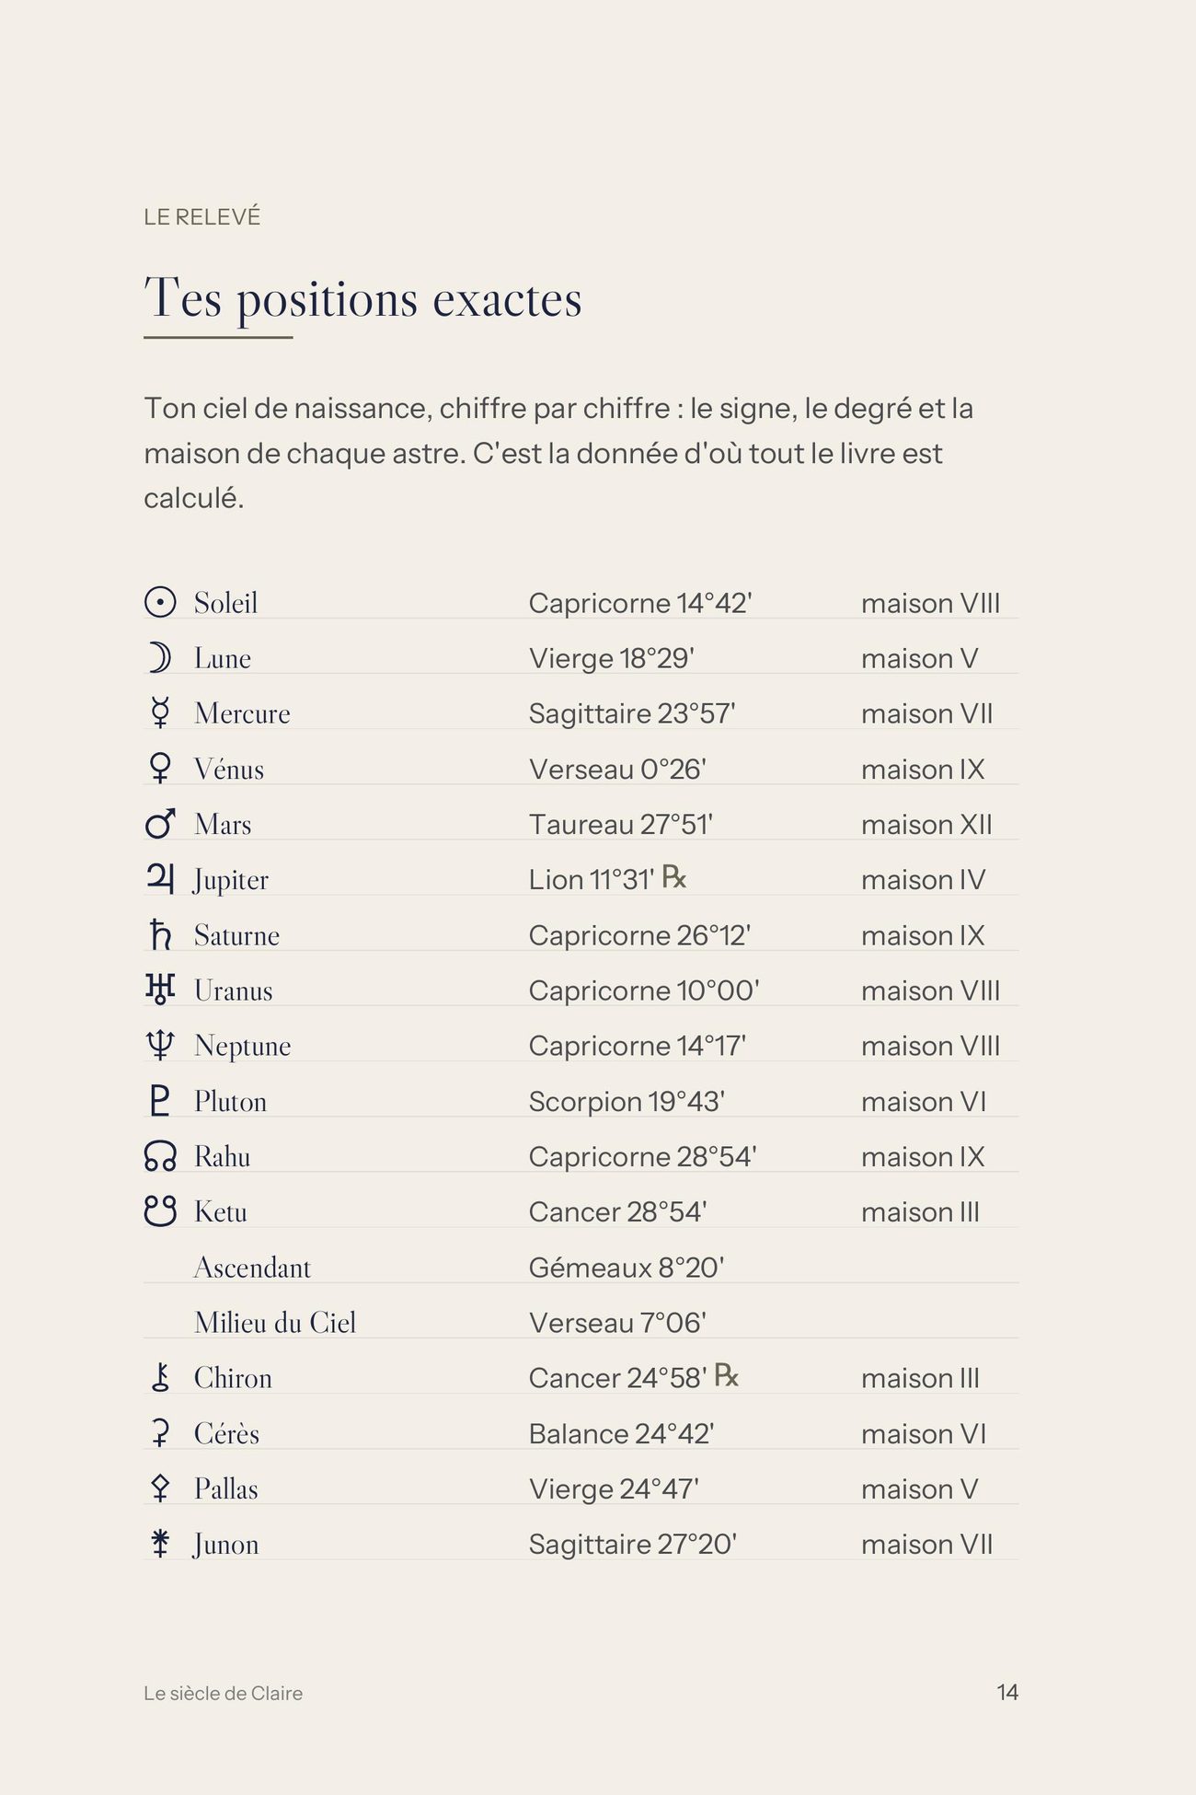Viewport: 1196px width, 1795px height.
Task: Click the Venus symbol beside Vénus
Action: (160, 768)
